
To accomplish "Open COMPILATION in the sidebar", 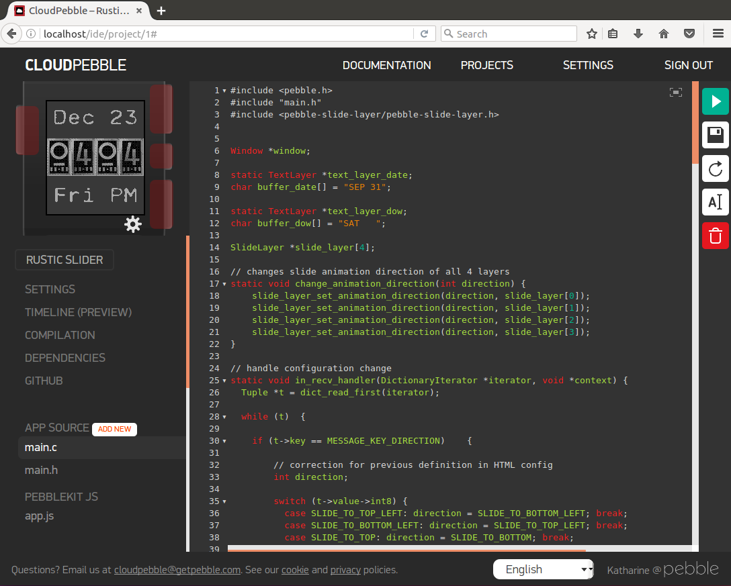I will (60, 335).
